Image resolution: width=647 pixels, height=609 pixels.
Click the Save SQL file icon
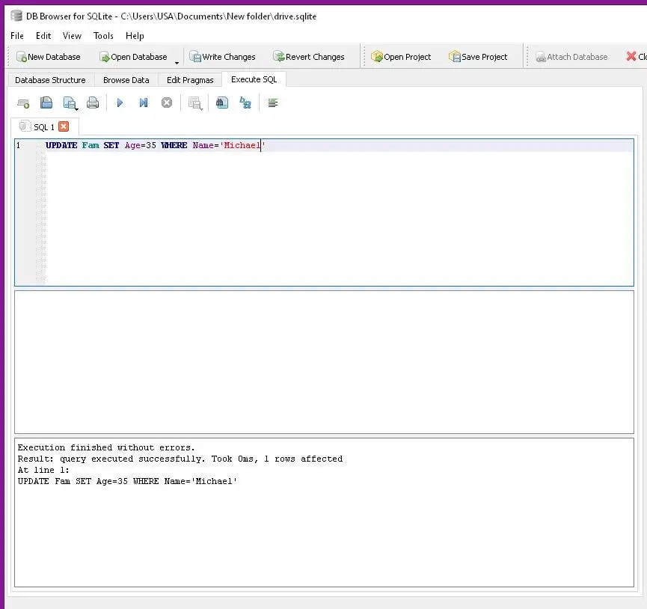70,103
